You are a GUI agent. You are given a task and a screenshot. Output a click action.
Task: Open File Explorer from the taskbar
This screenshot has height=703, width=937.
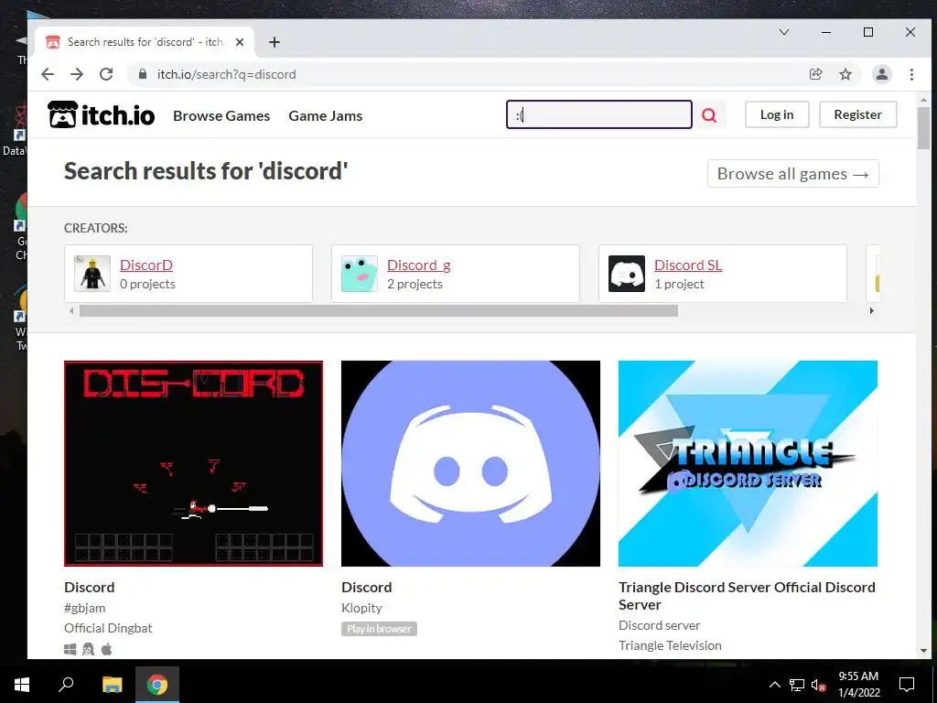[x=112, y=684]
